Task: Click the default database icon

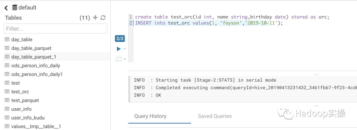Action: coord(15,8)
